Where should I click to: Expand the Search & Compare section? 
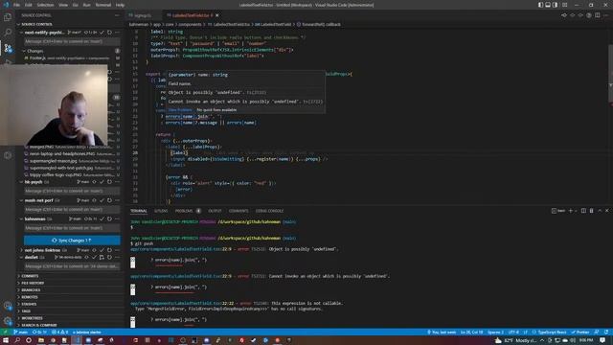39,326
